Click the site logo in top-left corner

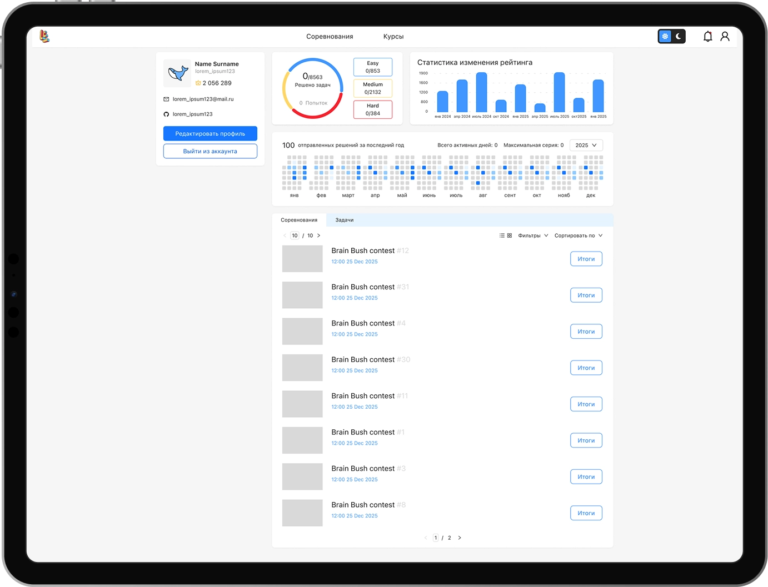coord(44,37)
